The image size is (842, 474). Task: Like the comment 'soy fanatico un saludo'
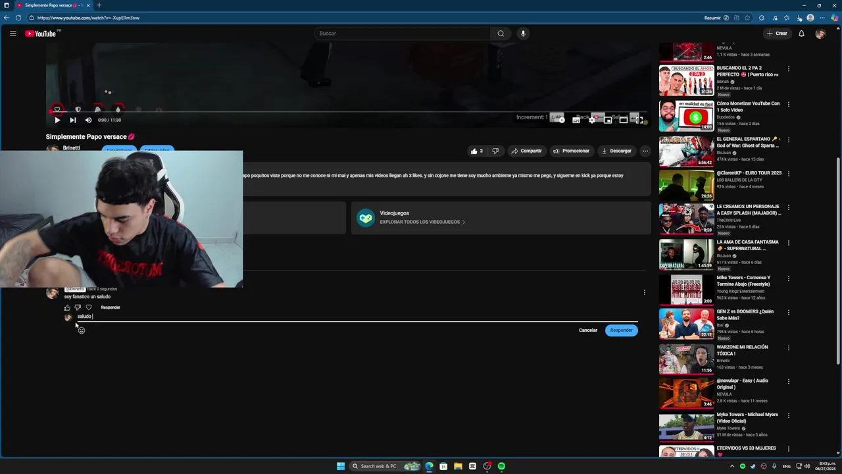(x=67, y=307)
